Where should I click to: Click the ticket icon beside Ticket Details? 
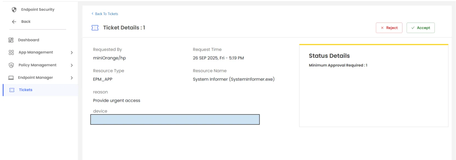pyautogui.click(x=95, y=28)
